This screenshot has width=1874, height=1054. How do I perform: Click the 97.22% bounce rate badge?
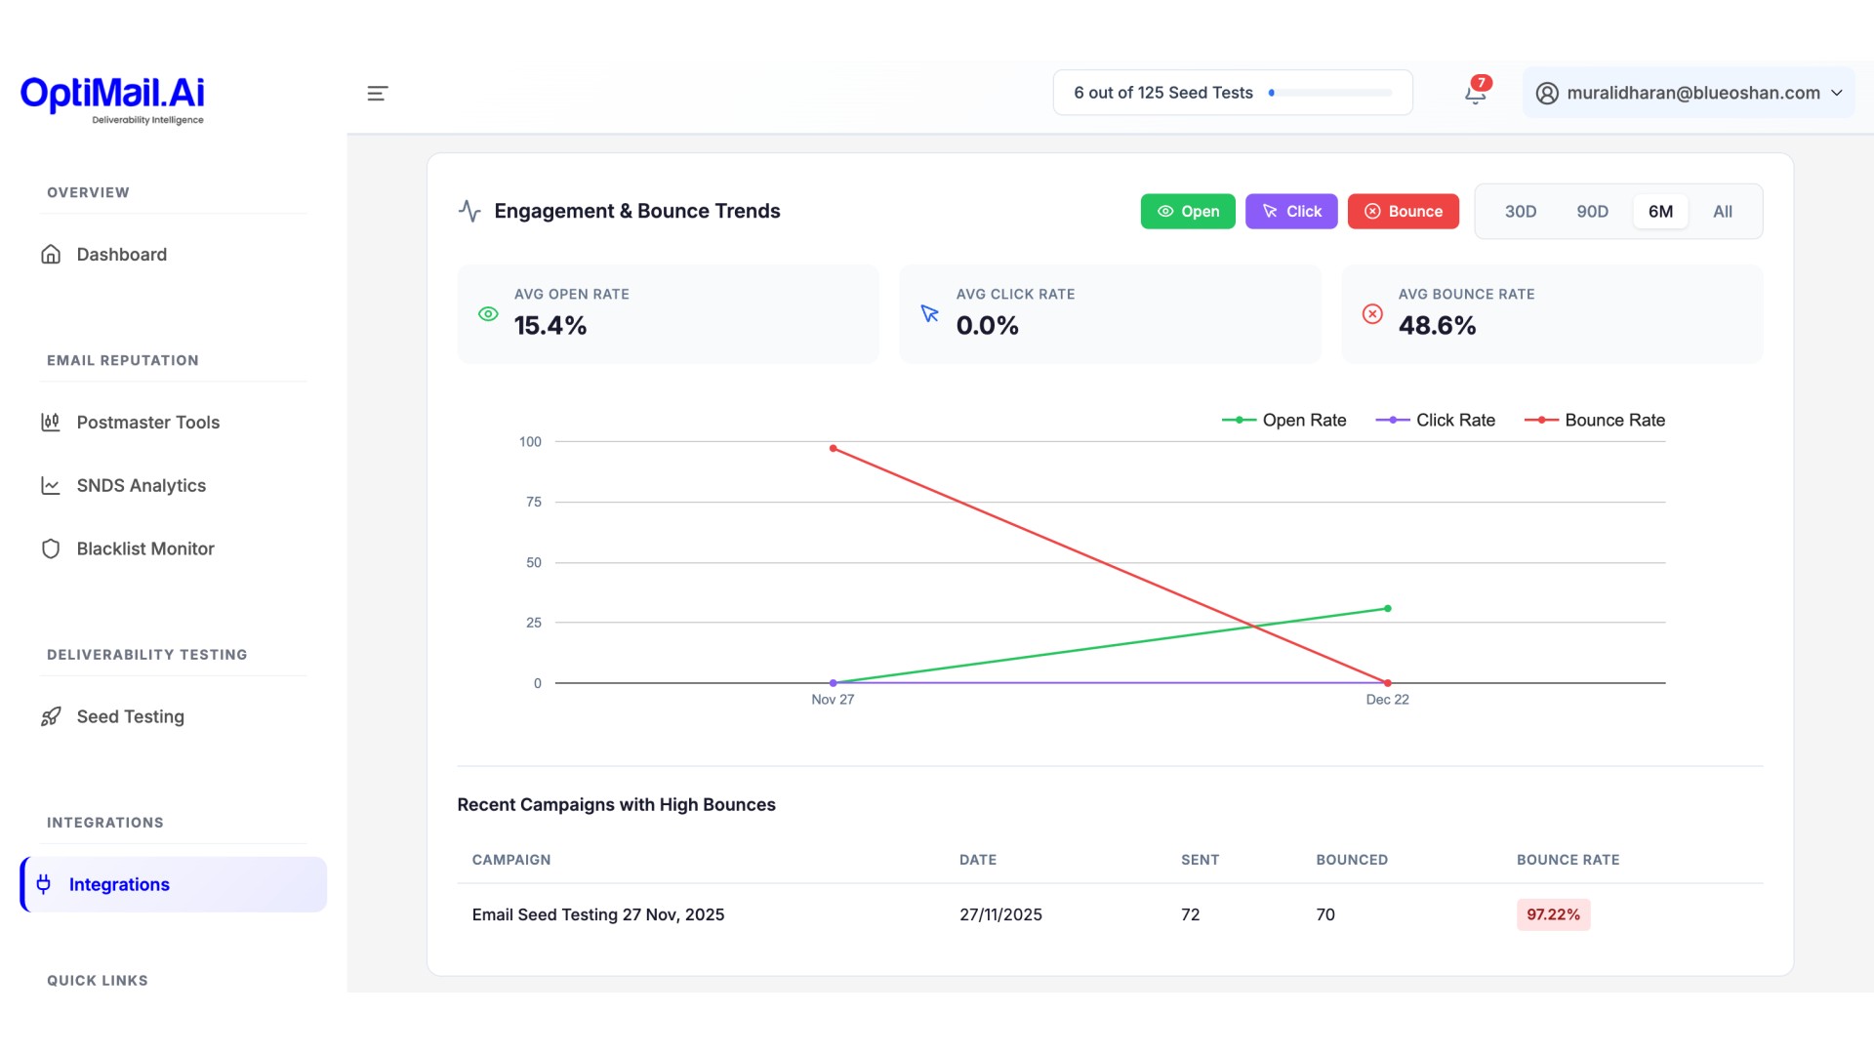(1552, 915)
